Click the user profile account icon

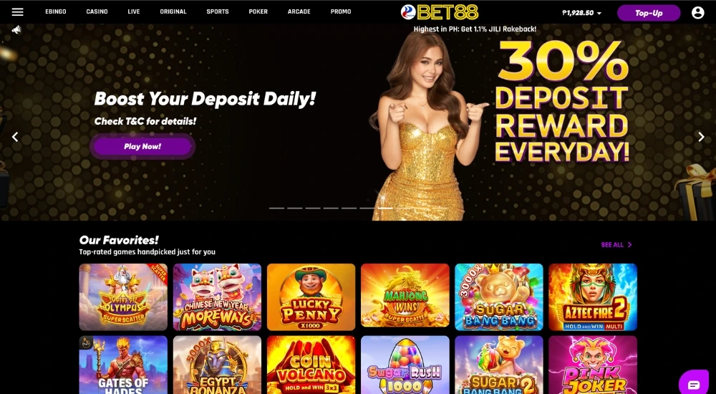coord(697,13)
